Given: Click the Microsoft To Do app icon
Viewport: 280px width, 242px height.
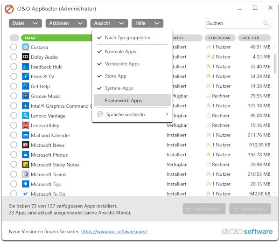Looking at the screenshot, I should [26, 194].
